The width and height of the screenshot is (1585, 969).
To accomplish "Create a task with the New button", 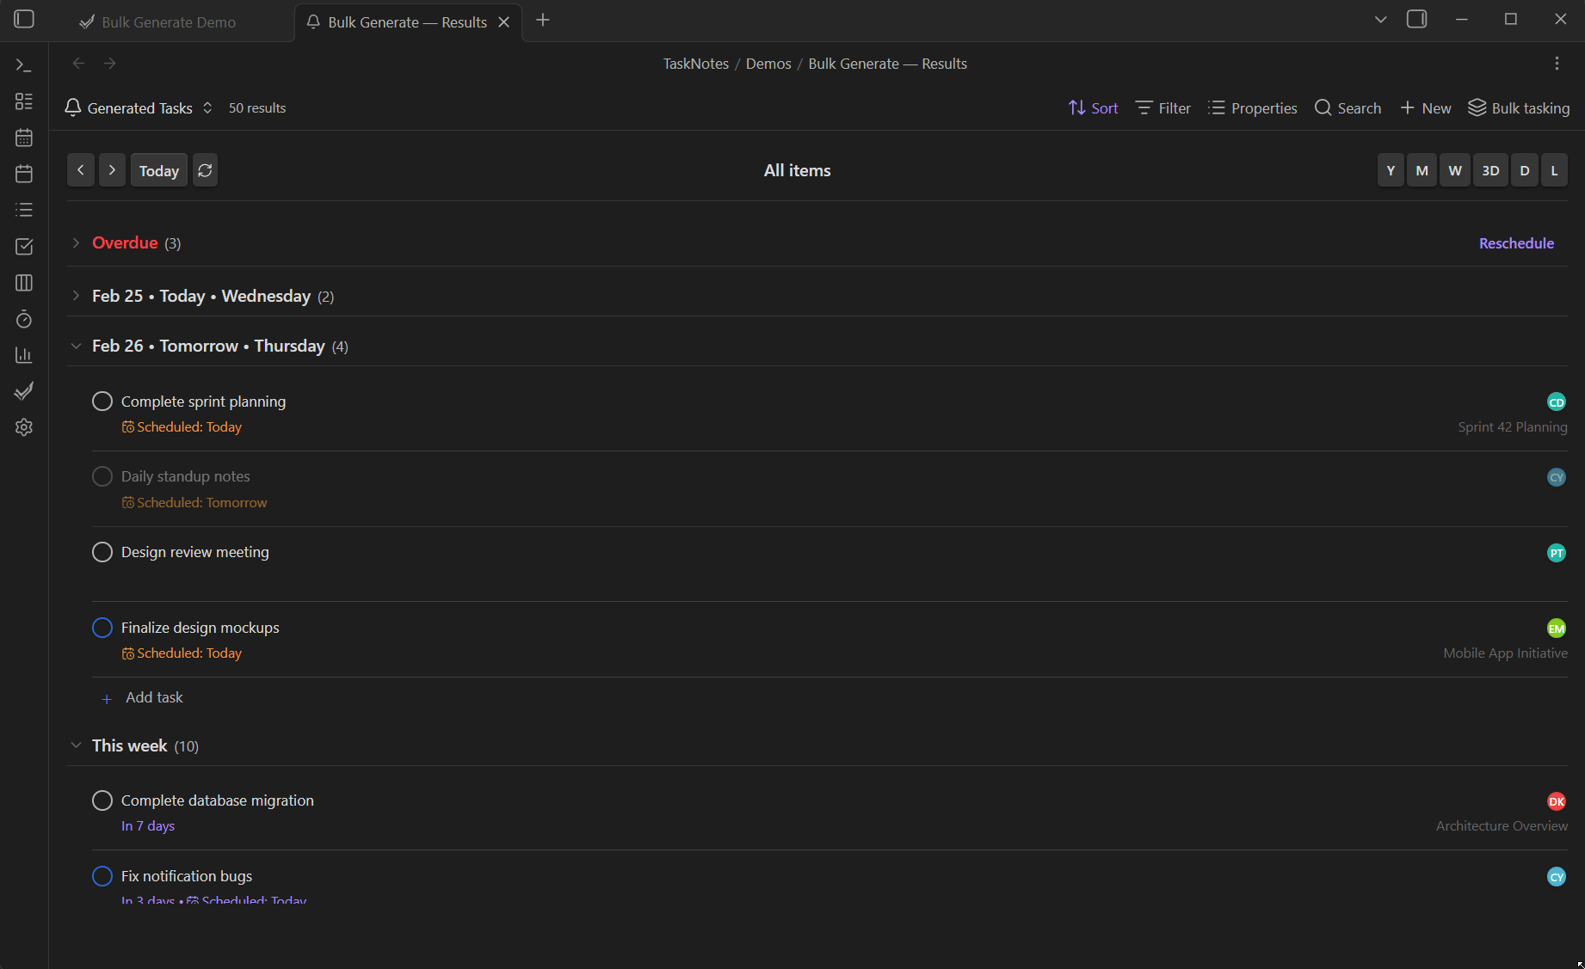I will 1425,107.
